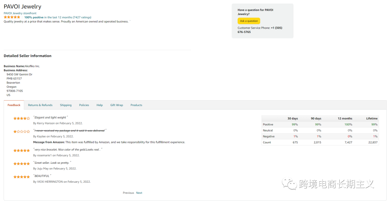Click the WeChat logo in the watermark
The height and width of the screenshot is (201, 387).
[289, 184]
